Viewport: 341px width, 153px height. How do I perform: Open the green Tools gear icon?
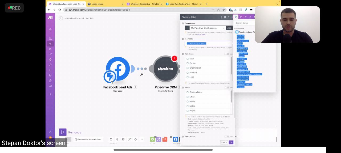[152, 139]
